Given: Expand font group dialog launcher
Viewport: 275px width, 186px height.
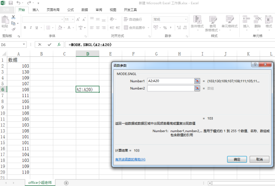Looking at the screenshot, I should tap(86, 36).
